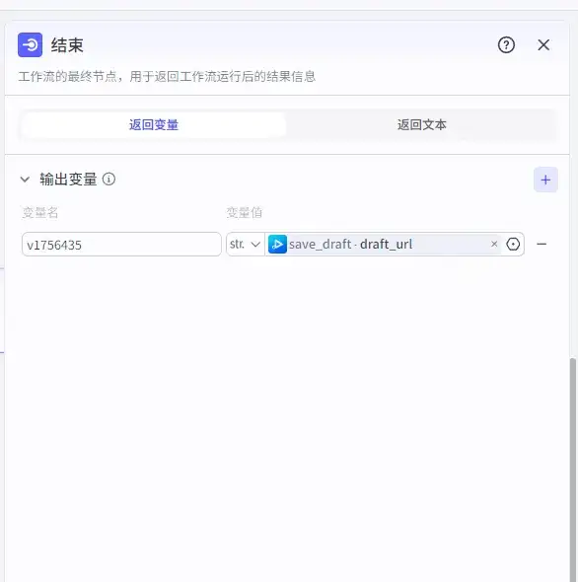The image size is (578, 582).
Task: Switch to the 返回变量 tab
Action: 154,125
